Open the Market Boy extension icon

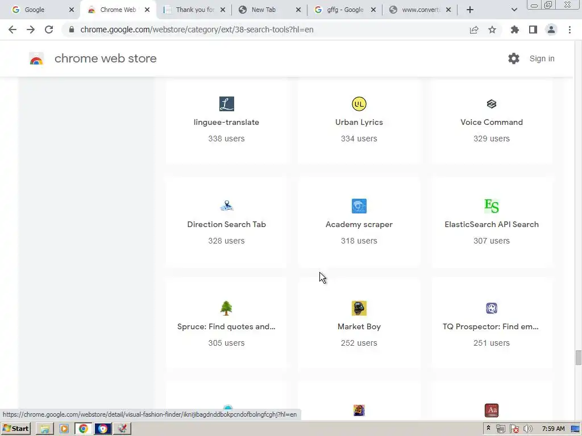coord(359,308)
